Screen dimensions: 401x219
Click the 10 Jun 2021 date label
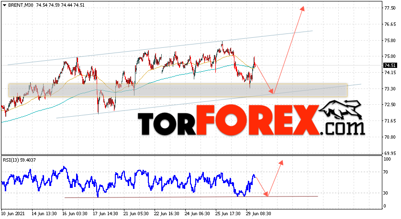tap(13, 214)
